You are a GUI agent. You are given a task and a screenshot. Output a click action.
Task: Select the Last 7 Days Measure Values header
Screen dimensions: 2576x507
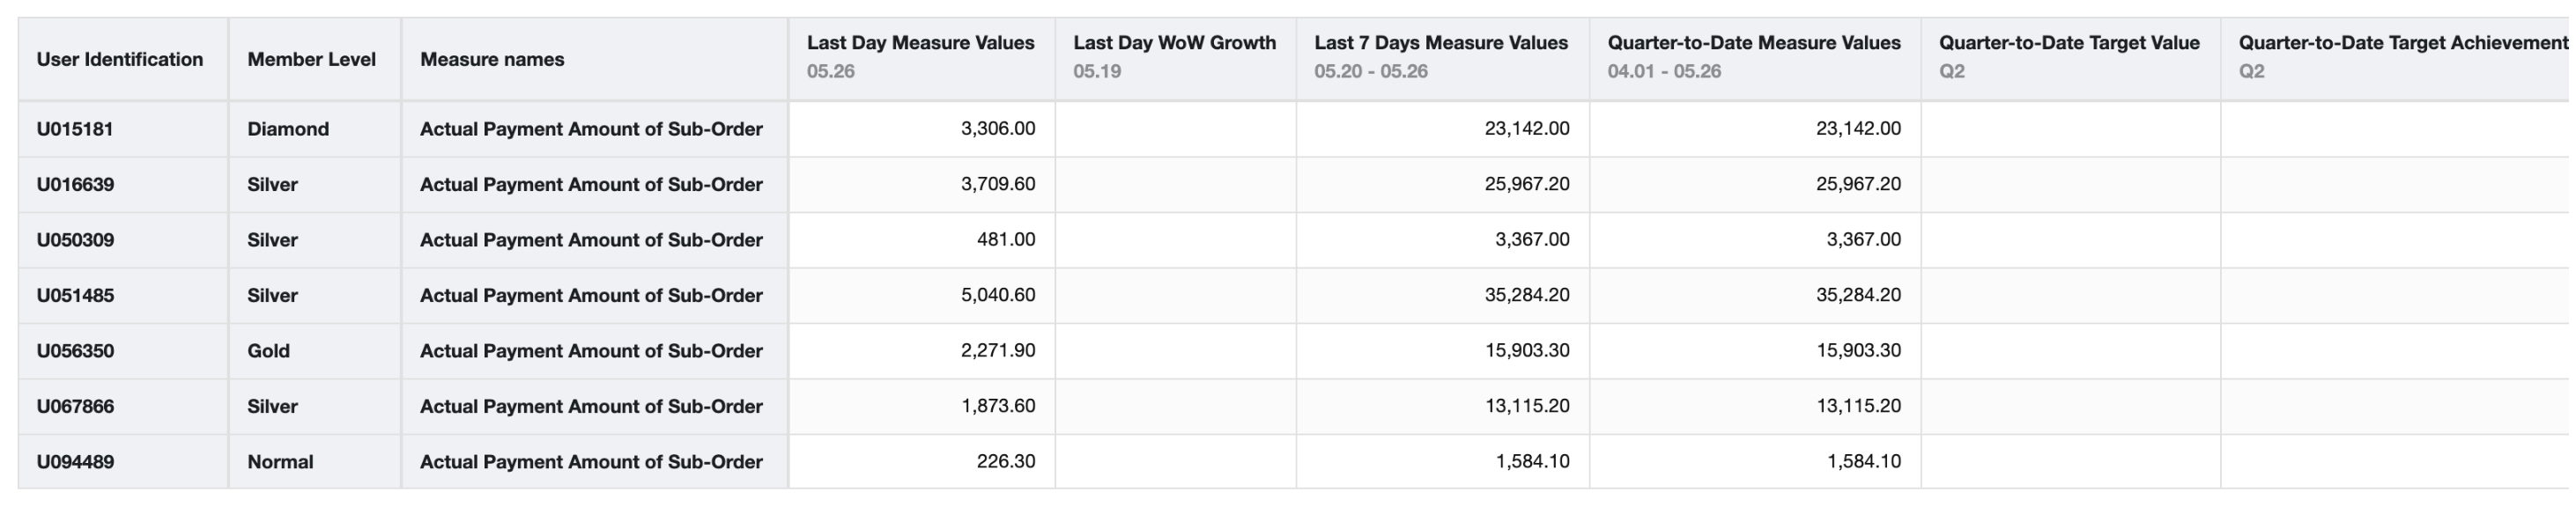coord(1443,59)
